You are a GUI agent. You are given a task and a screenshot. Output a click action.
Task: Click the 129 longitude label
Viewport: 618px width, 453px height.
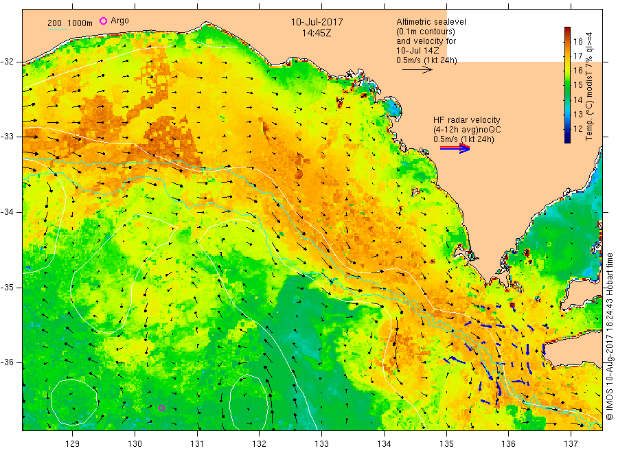pyautogui.click(x=73, y=444)
